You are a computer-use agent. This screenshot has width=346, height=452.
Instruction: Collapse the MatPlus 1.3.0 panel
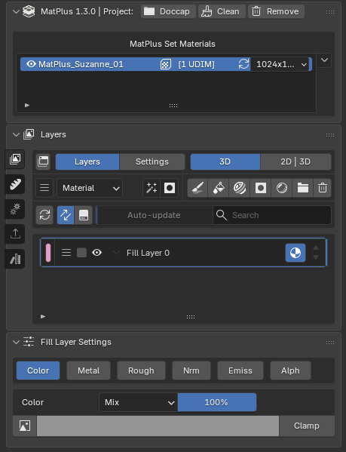tap(16, 11)
